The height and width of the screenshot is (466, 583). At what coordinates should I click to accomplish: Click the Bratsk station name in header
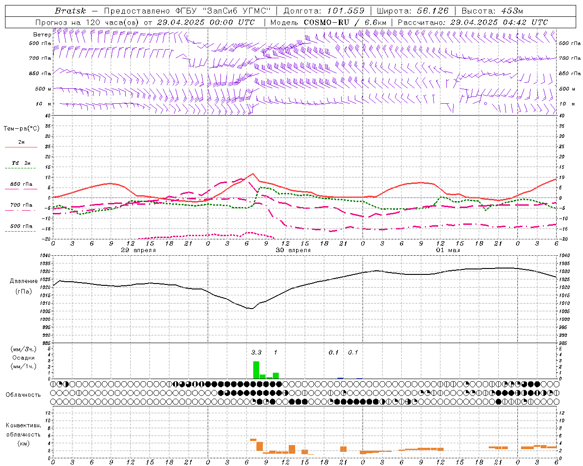(70, 11)
